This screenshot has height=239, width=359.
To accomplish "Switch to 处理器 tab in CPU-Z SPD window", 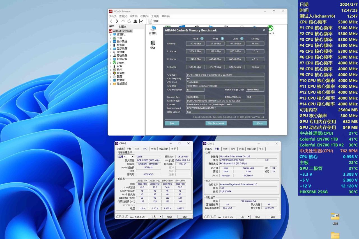I will click(x=120, y=149).
